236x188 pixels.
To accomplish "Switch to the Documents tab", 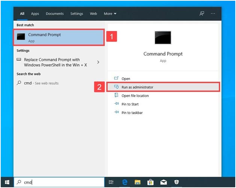I will [x=54, y=14].
